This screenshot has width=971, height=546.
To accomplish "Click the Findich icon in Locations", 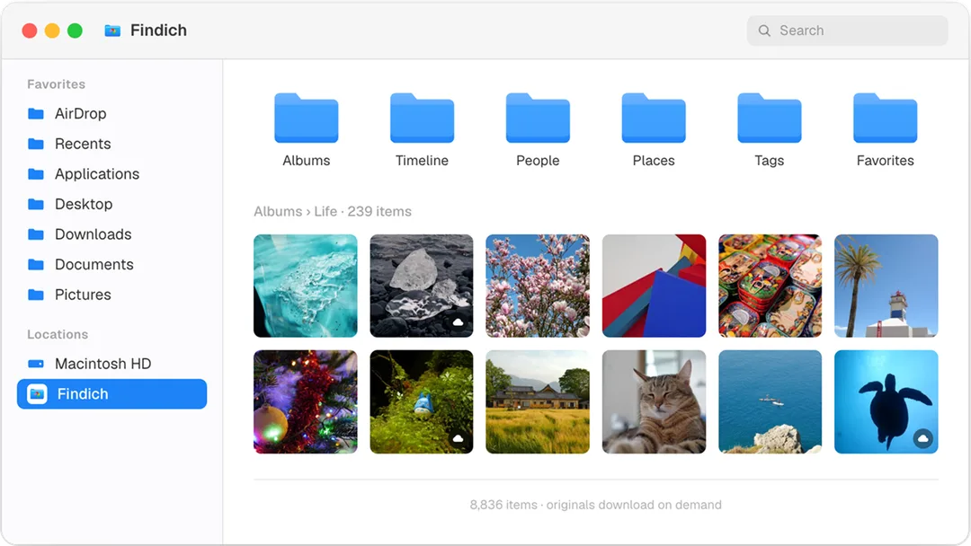I will coord(37,394).
